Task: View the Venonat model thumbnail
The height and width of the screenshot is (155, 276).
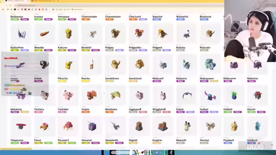Action: point(92,126)
